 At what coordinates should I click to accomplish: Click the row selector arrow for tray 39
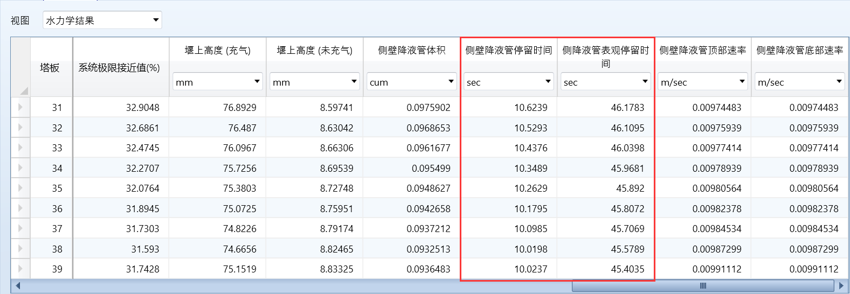coord(20,269)
